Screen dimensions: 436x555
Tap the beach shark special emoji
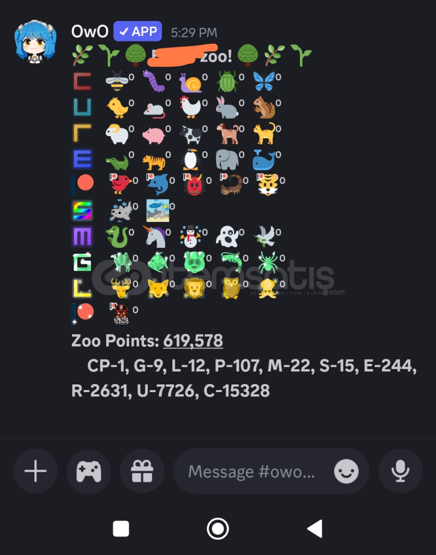pyautogui.click(x=157, y=210)
